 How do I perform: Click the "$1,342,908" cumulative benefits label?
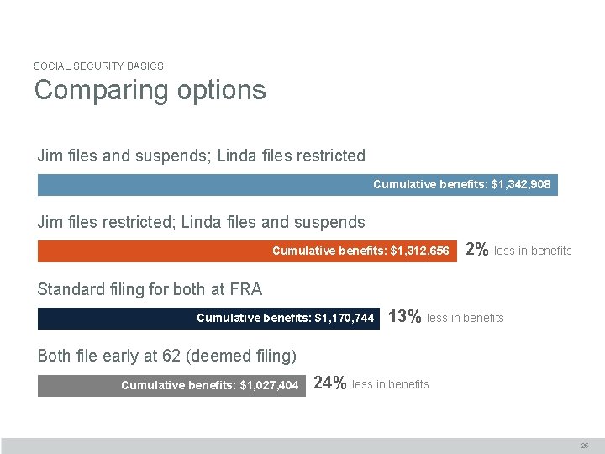coord(462,184)
